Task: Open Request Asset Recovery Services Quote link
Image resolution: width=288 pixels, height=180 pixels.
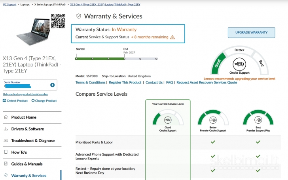Action: [x=207, y=82]
